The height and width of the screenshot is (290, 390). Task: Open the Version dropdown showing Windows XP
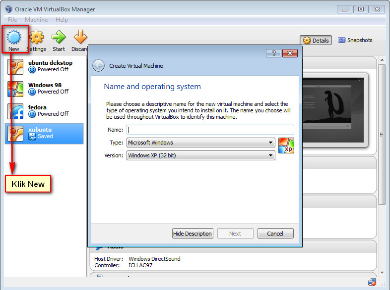tap(201, 155)
